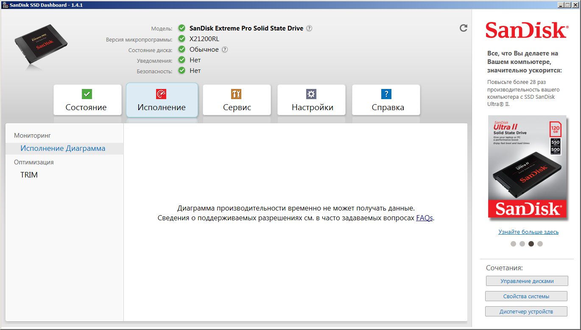Close the SanDisk SSD Dashboard window
The height and width of the screenshot is (330, 581).
(x=575, y=5)
